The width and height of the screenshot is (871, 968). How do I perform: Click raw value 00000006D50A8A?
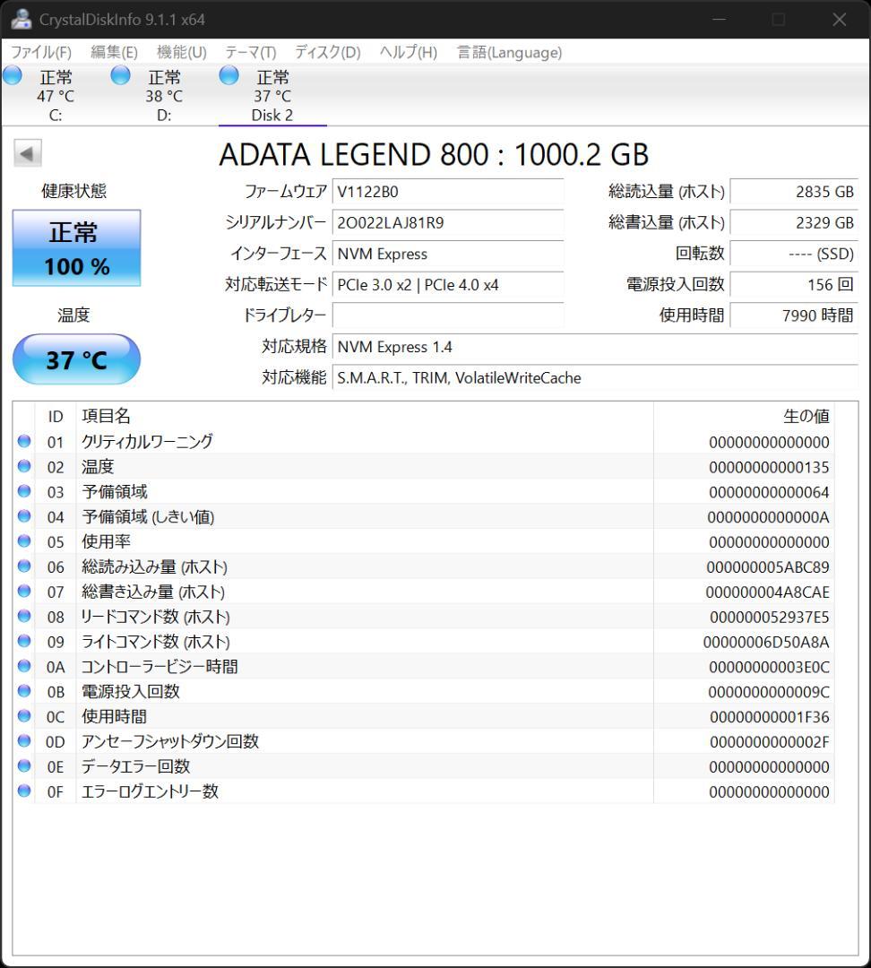[767, 642]
